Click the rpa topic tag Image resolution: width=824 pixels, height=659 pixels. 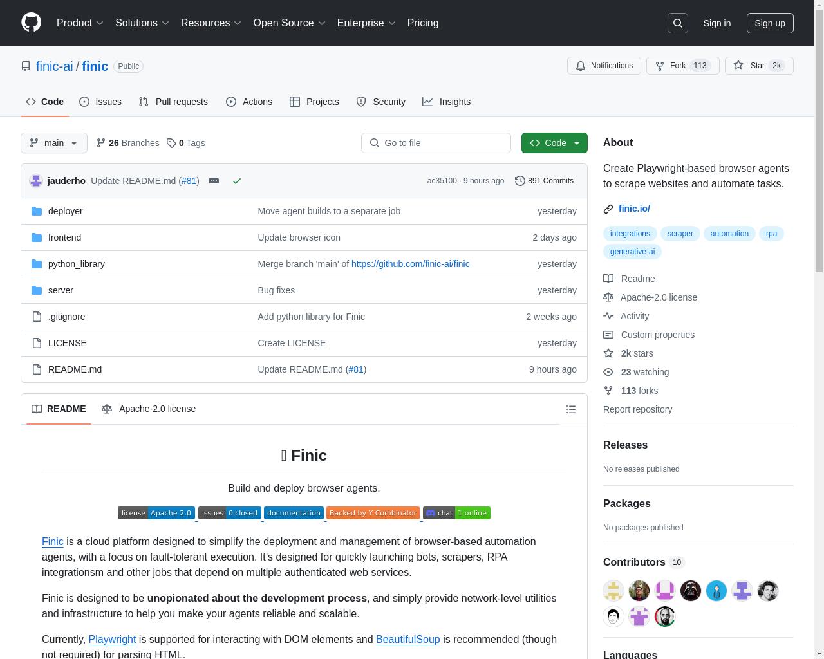(x=772, y=234)
